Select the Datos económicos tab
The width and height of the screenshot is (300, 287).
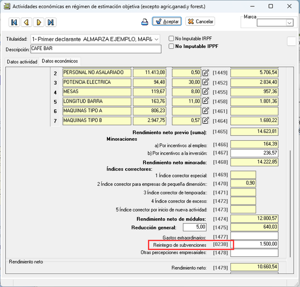pyautogui.click(x=60, y=61)
